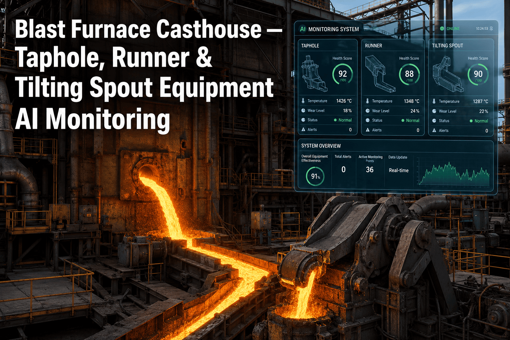
Task: Select the RUNNER card title
Action: pyautogui.click(x=374, y=46)
